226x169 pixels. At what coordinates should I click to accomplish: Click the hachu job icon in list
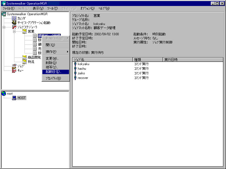click(75, 69)
